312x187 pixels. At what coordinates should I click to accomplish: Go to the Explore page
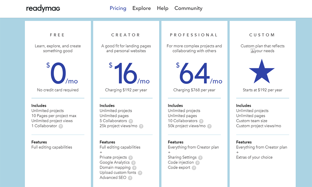click(x=142, y=8)
